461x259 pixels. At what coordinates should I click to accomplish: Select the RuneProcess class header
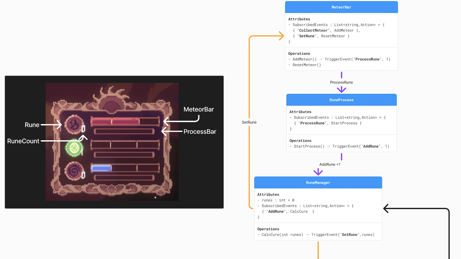341,100
